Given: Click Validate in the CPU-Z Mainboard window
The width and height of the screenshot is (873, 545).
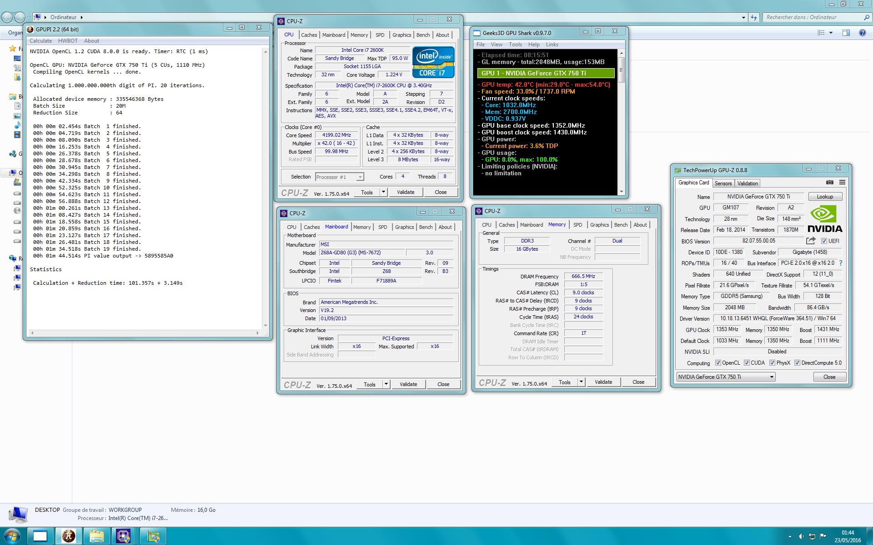Looking at the screenshot, I should 408,384.
